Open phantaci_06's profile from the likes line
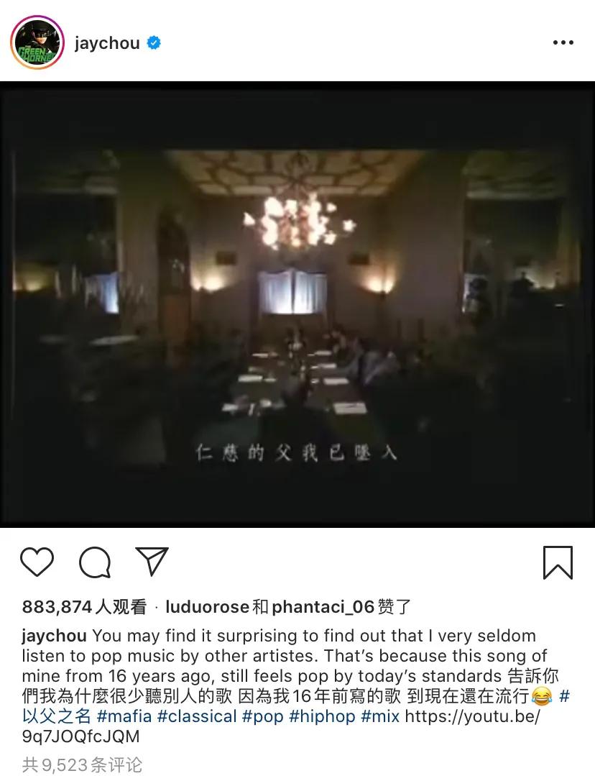Screen dimensions: 595x776 (323, 607)
